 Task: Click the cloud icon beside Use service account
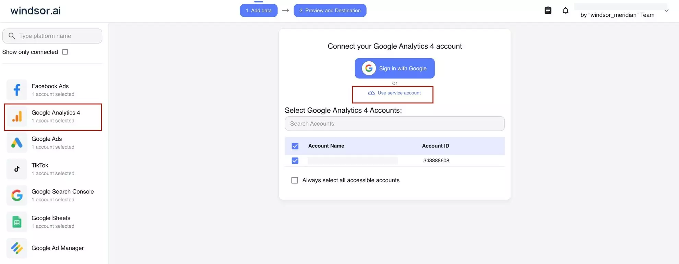pyautogui.click(x=371, y=93)
